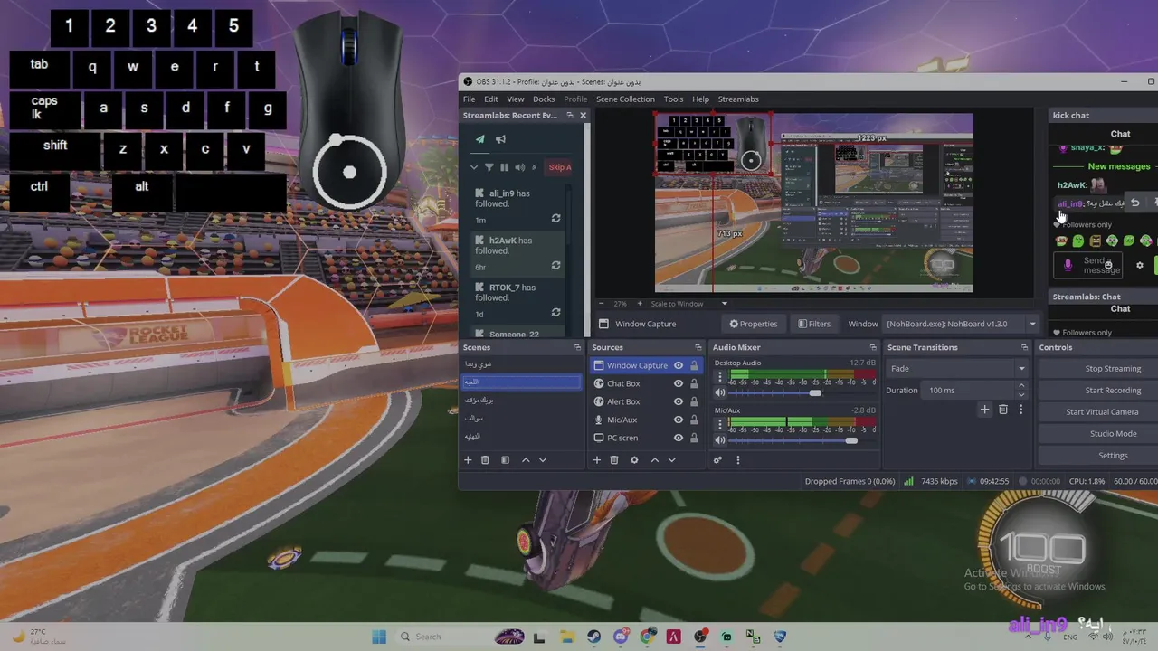Move the source up in Sources toolbar
Viewport: 1158px width, 651px height.
tap(655, 460)
